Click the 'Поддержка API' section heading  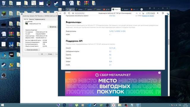pos(74,41)
